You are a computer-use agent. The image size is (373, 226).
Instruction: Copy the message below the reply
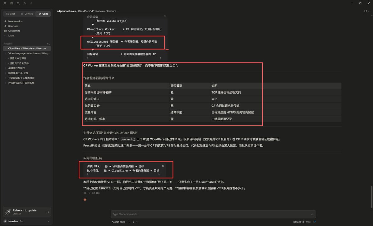click(85, 193)
